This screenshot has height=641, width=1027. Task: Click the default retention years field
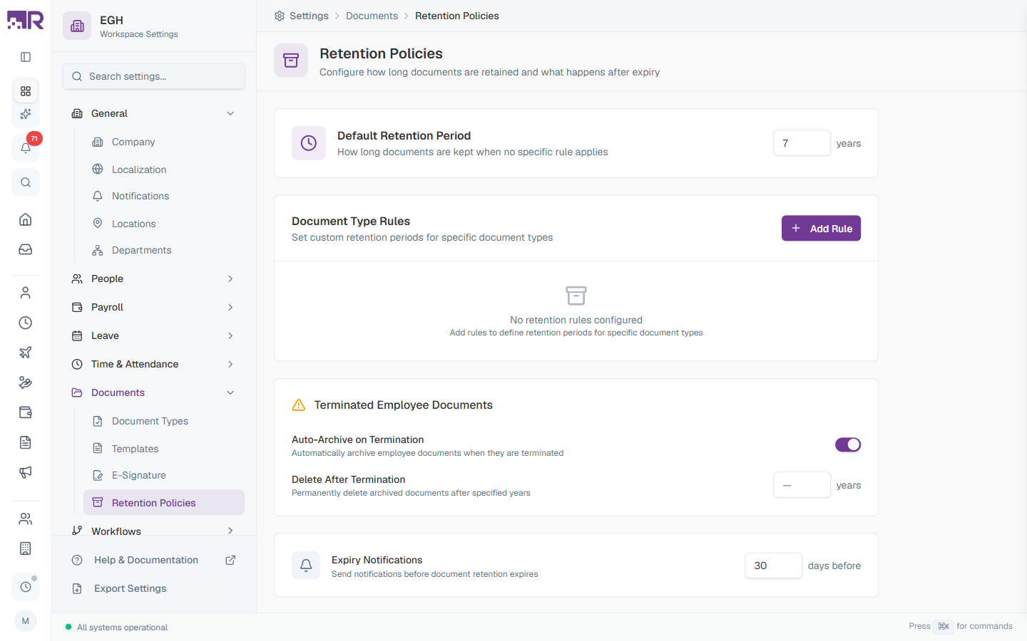[802, 143]
